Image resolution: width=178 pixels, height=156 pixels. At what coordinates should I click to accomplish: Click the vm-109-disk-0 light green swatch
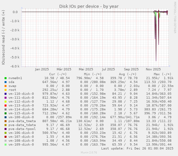[6, 145]
